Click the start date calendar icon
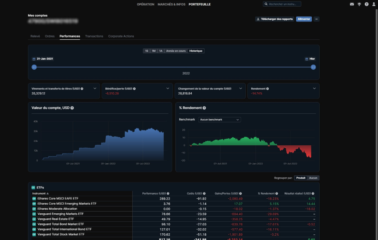The width and height of the screenshot is (378, 240). pos(34,59)
